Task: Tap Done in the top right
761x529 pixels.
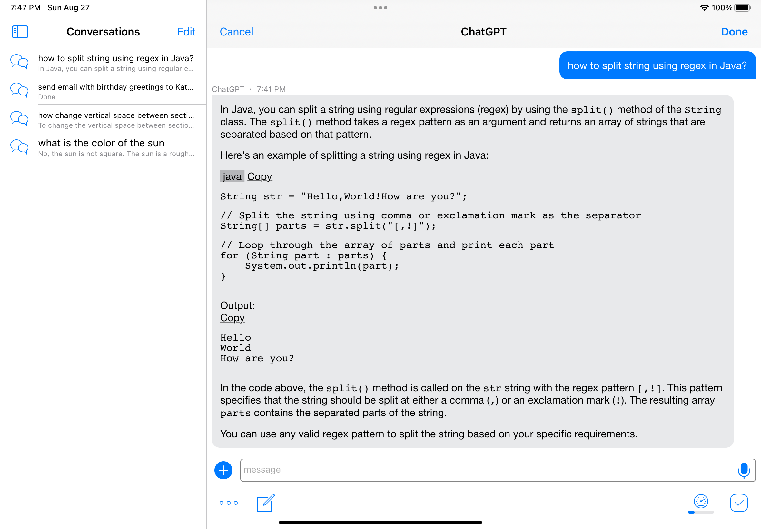Action: [734, 32]
